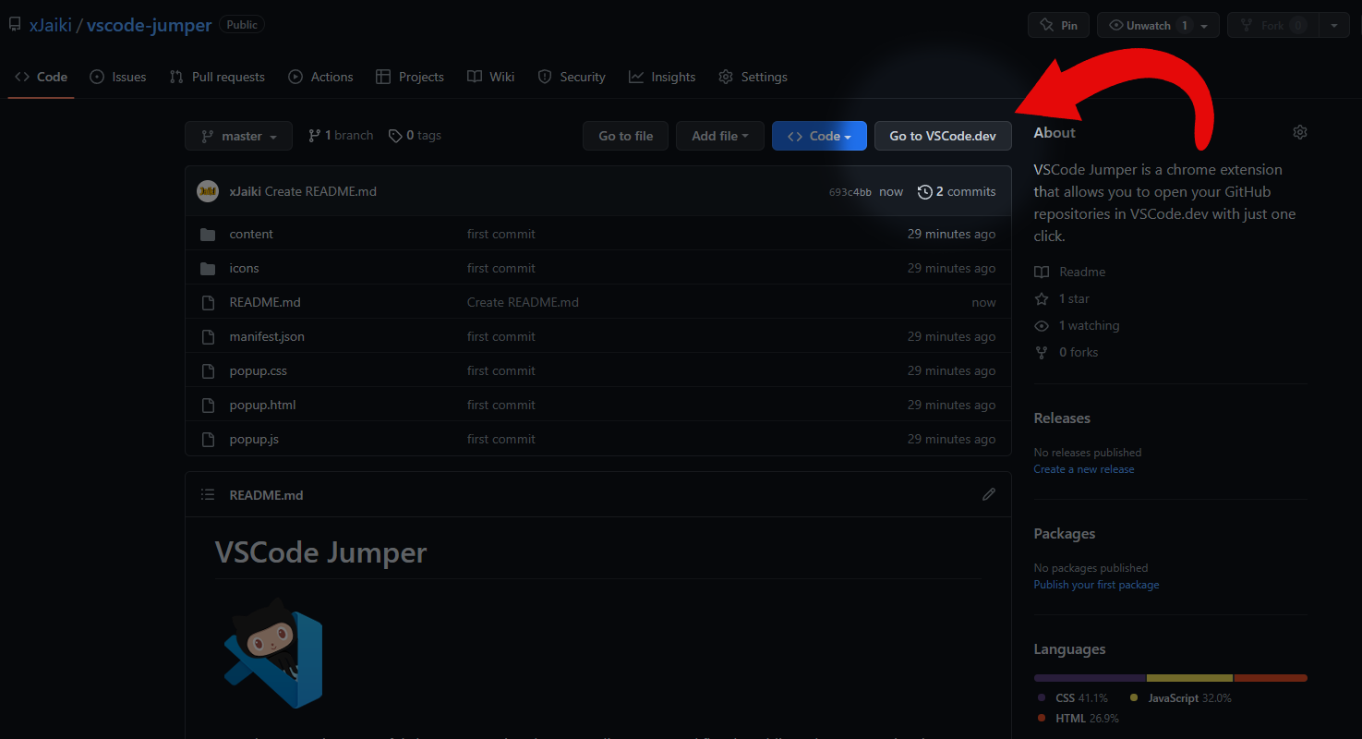
Task: Open the popup.html file name
Action: (262, 406)
